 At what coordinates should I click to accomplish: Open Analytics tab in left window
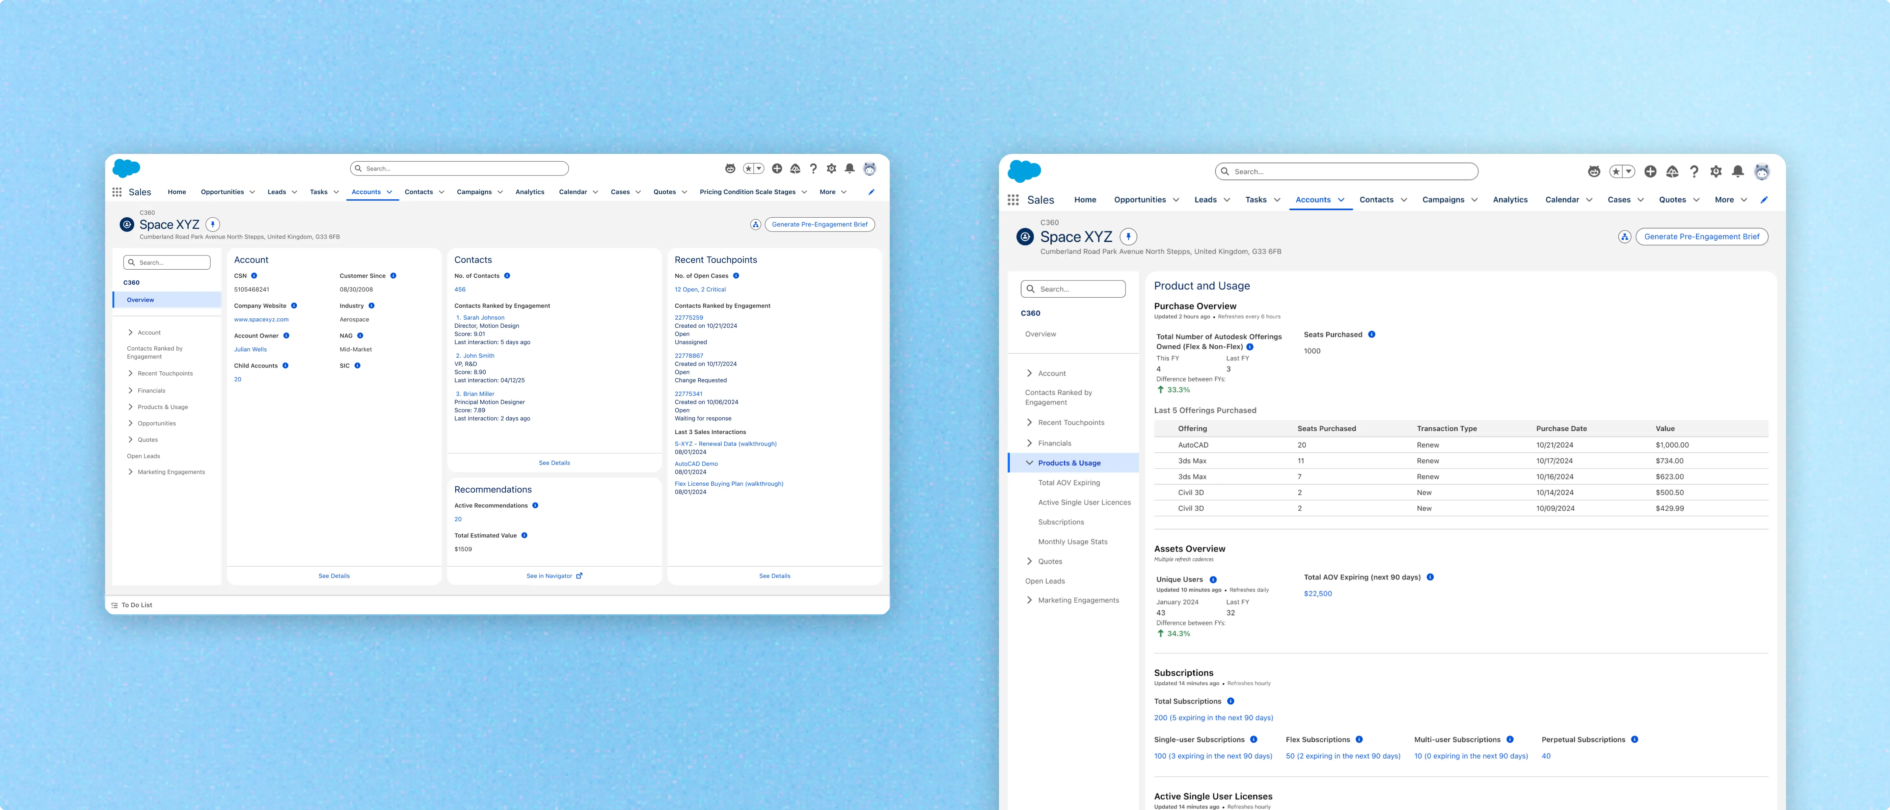[x=530, y=192]
